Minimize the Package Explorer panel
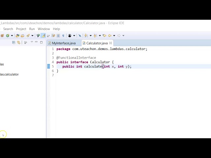This screenshot has height=158, width=211. click(36, 42)
